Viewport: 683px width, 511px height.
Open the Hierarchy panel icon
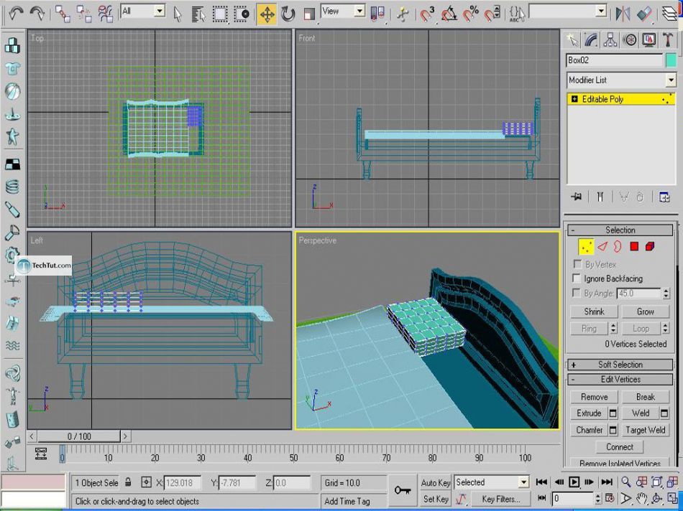click(x=609, y=41)
